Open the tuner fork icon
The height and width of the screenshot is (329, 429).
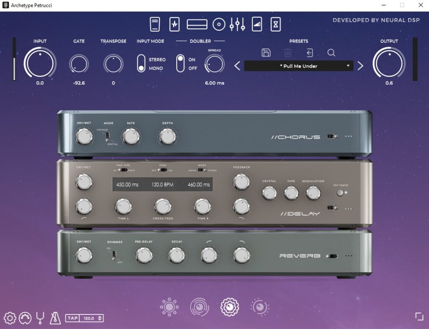(40, 318)
